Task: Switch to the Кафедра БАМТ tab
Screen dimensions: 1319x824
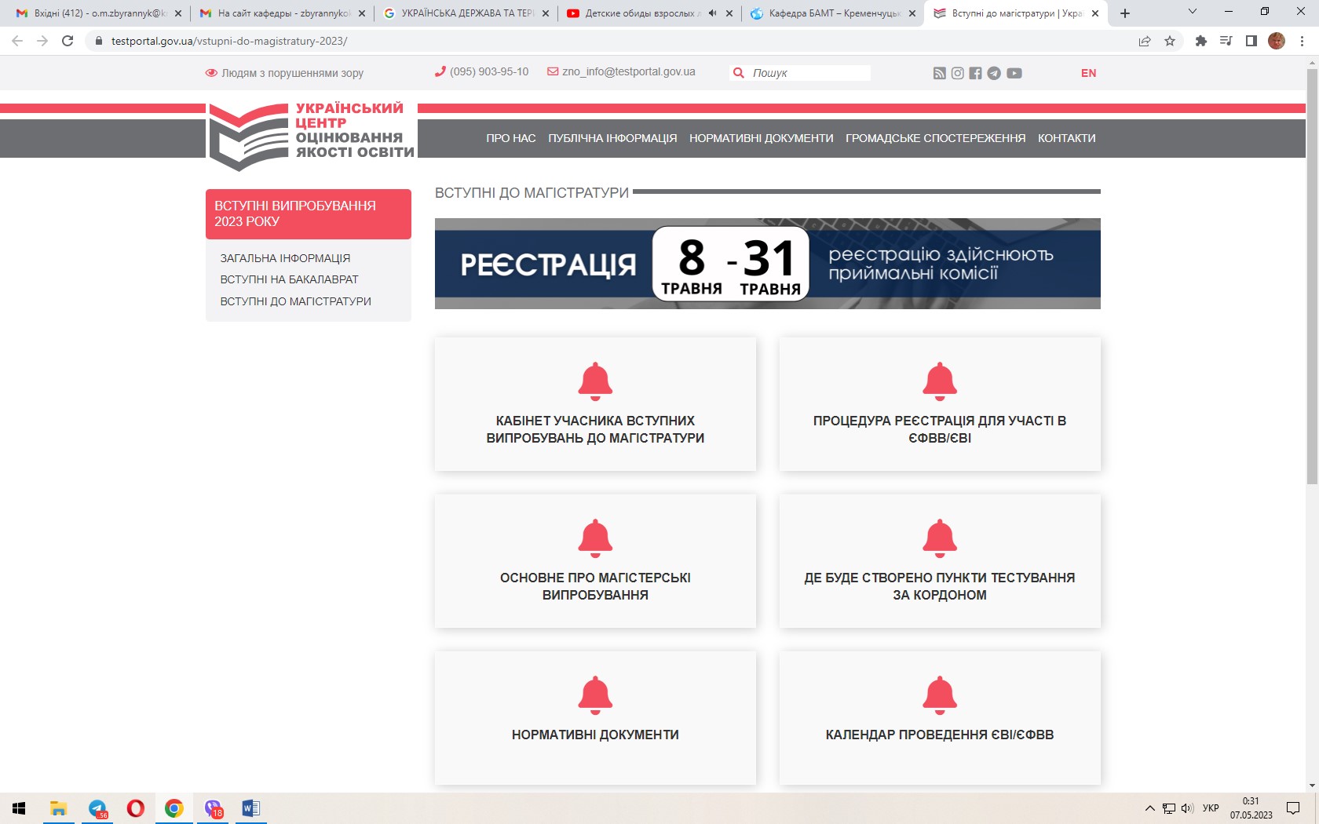Action: (x=832, y=13)
